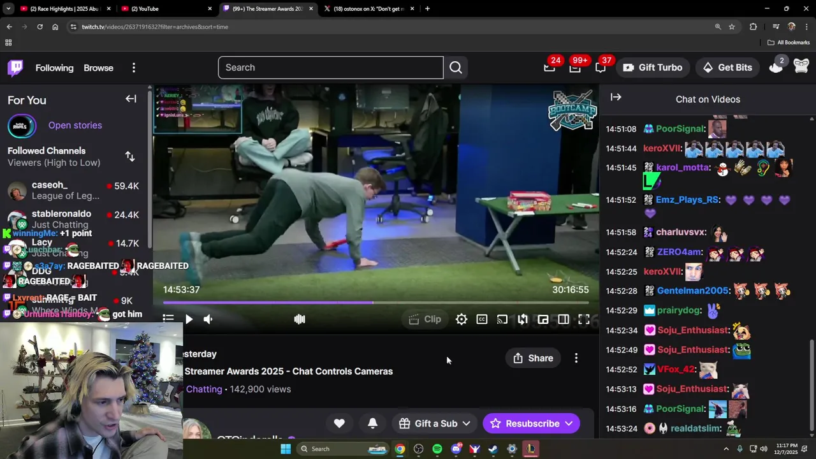Open Following page
The image size is (816, 459).
54,68
